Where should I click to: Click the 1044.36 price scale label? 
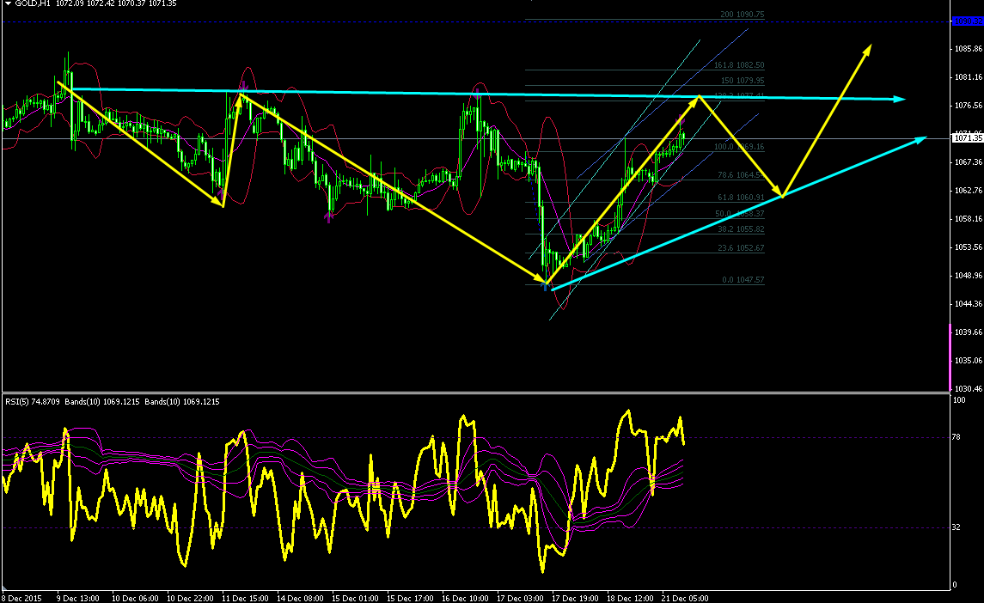coord(969,304)
